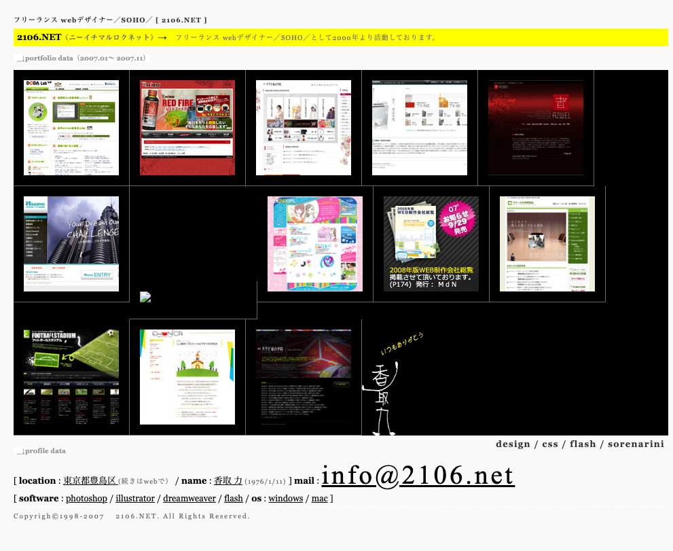Image resolution: width=673 pixels, height=551 pixels.
Task: Follow the flash software link
Action: [234, 498]
